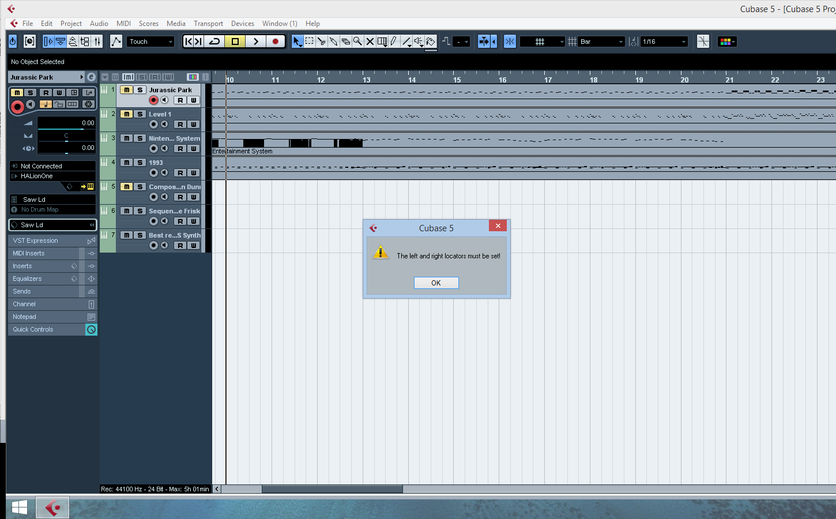Open the Touch automation mode dropdown
Image resolution: width=836 pixels, height=519 pixels.
(x=150, y=42)
